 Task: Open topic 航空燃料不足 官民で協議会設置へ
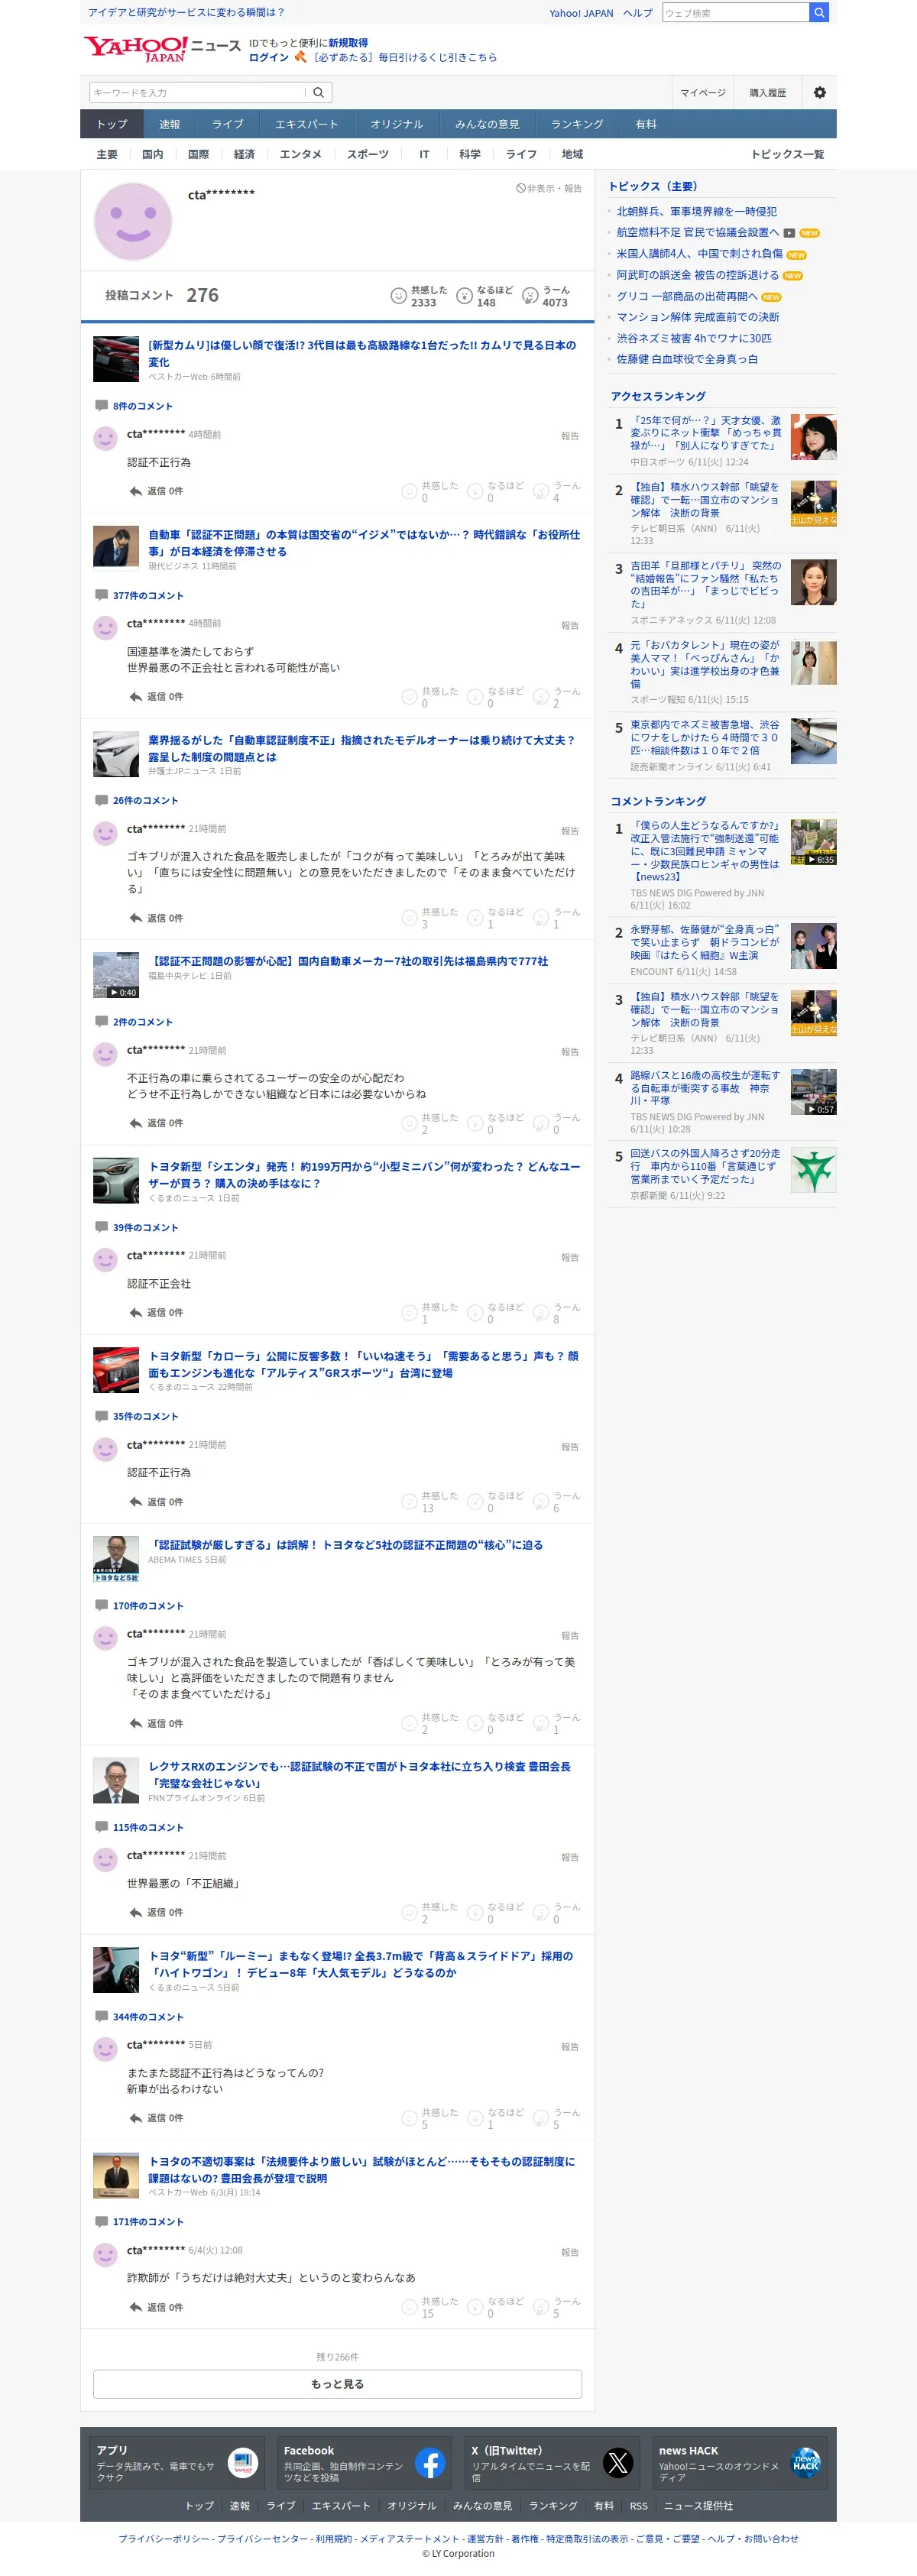click(x=697, y=233)
